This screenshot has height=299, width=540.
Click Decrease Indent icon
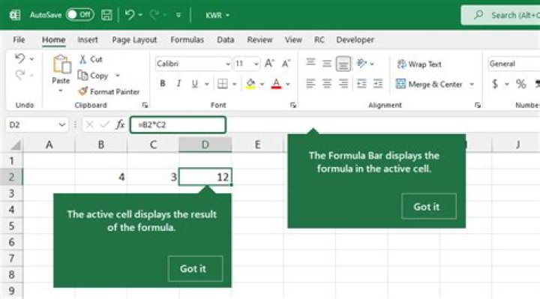point(361,84)
